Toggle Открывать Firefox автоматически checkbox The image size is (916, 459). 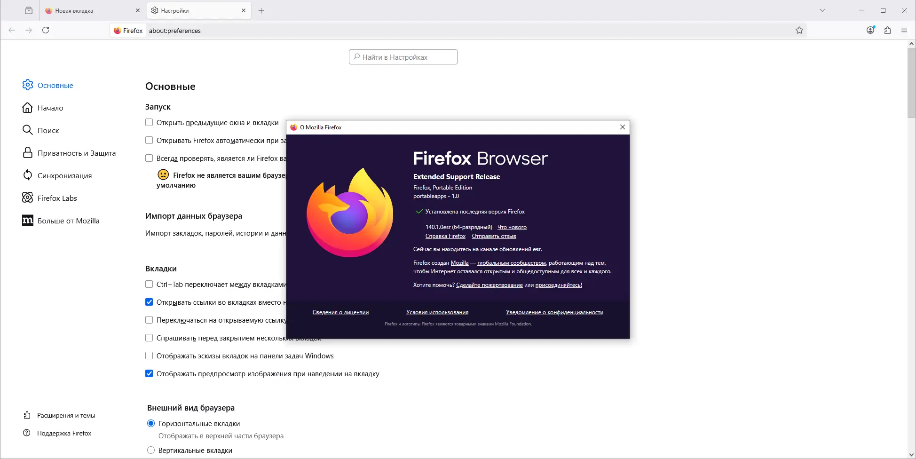click(149, 140)
